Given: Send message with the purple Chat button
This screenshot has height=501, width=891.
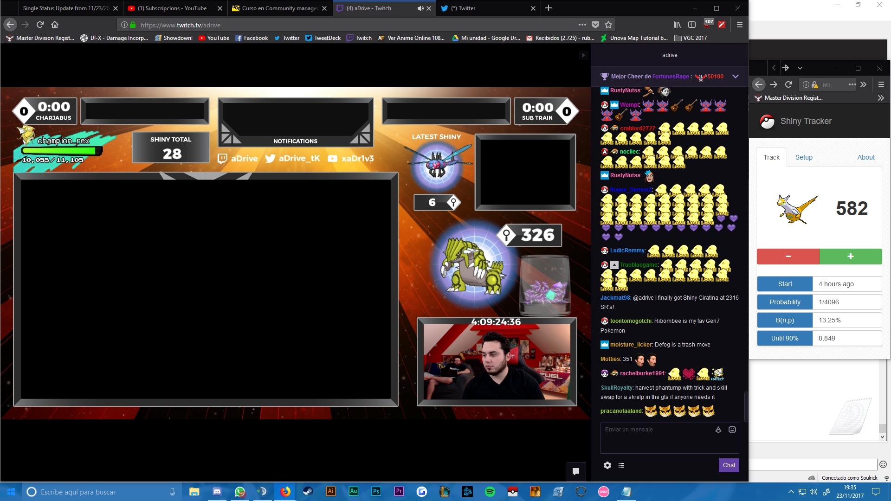Looking at the screenshot, I should pos(729,465).
